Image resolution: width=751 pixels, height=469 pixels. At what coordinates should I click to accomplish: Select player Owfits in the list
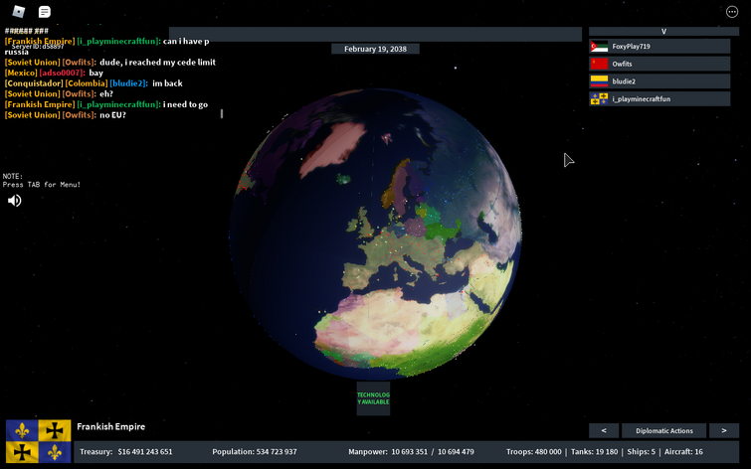point(659,64)
